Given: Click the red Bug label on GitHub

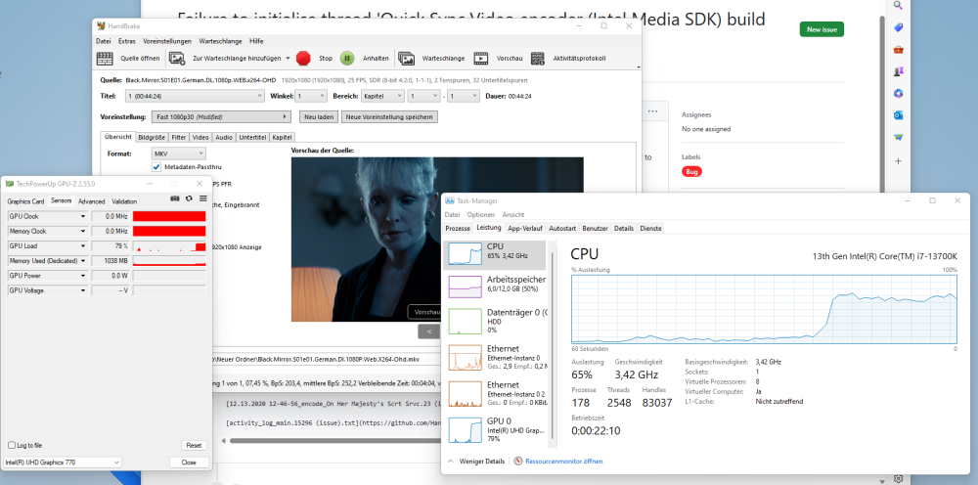Looking at the screenshot, I should (691, 171).
